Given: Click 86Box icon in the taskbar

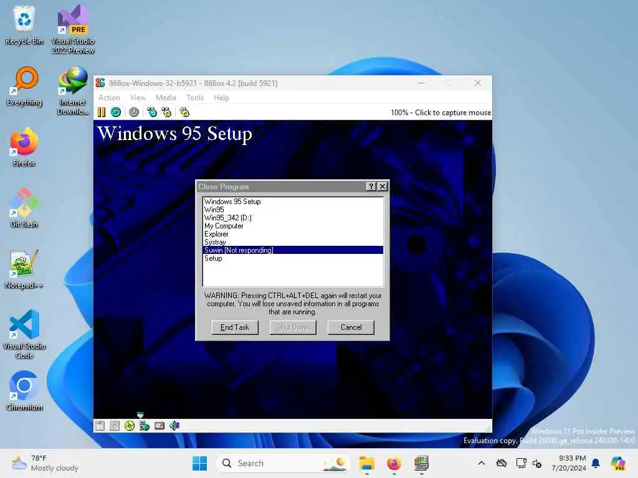Looking at the screenshot, I should (x=421, y=463).
